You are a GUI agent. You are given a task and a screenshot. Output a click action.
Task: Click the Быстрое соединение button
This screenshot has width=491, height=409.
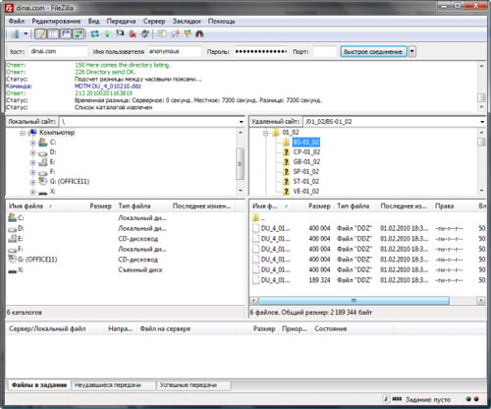pos(373,52)
